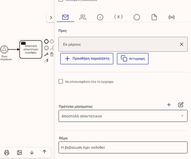
Task: Add a new message template with plus
Action: 169,105
